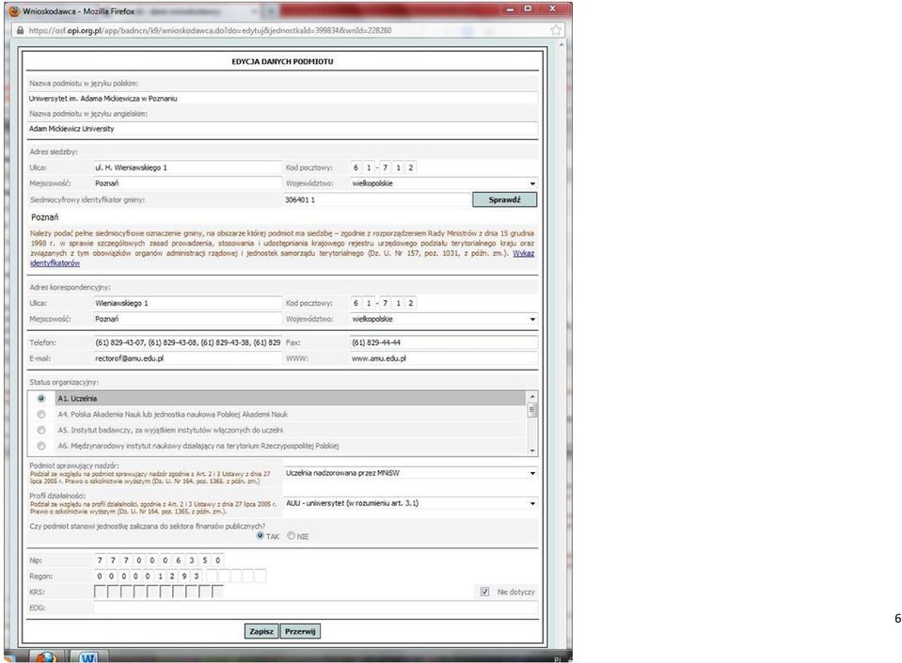
Task: Edit English entity name field
Action: pyautogui.click(x=282, y=129)
